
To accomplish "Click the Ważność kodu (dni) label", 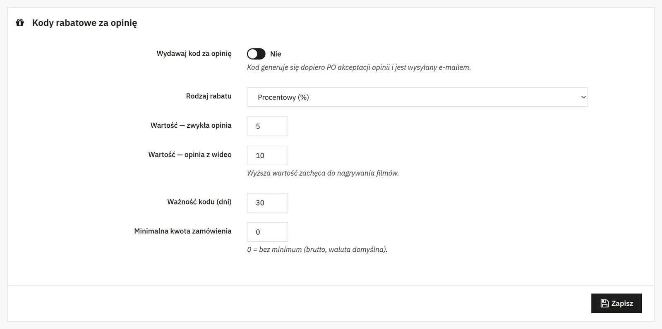I will pos(199,202).
